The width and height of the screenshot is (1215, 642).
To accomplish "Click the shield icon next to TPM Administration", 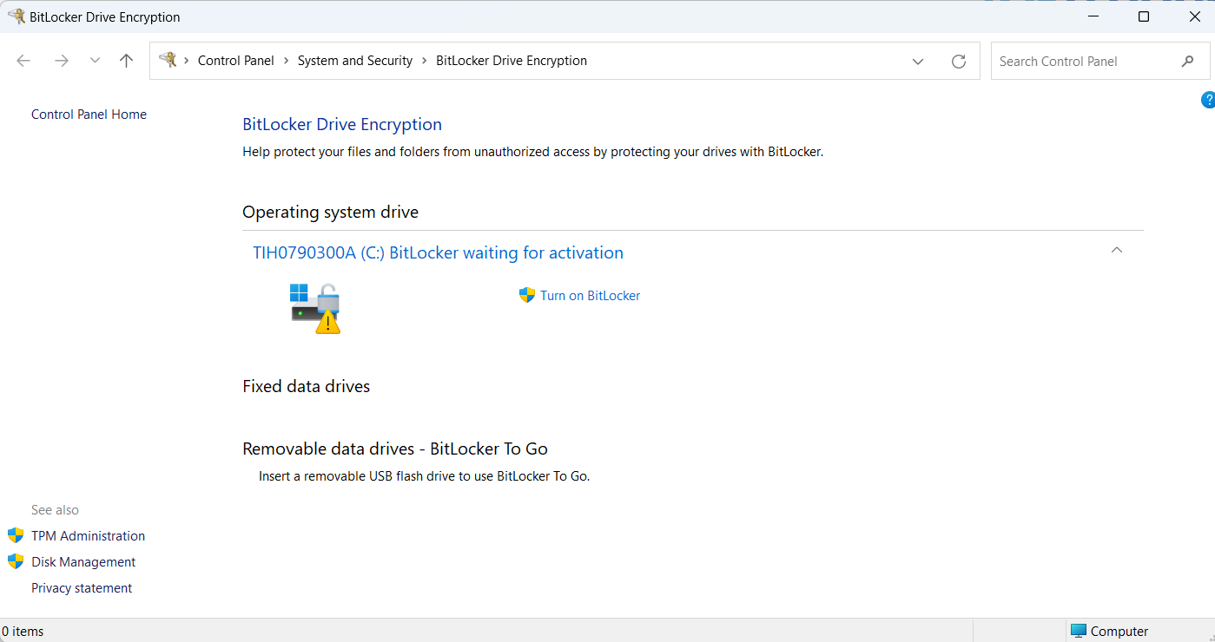I will (x=16, y=535).
